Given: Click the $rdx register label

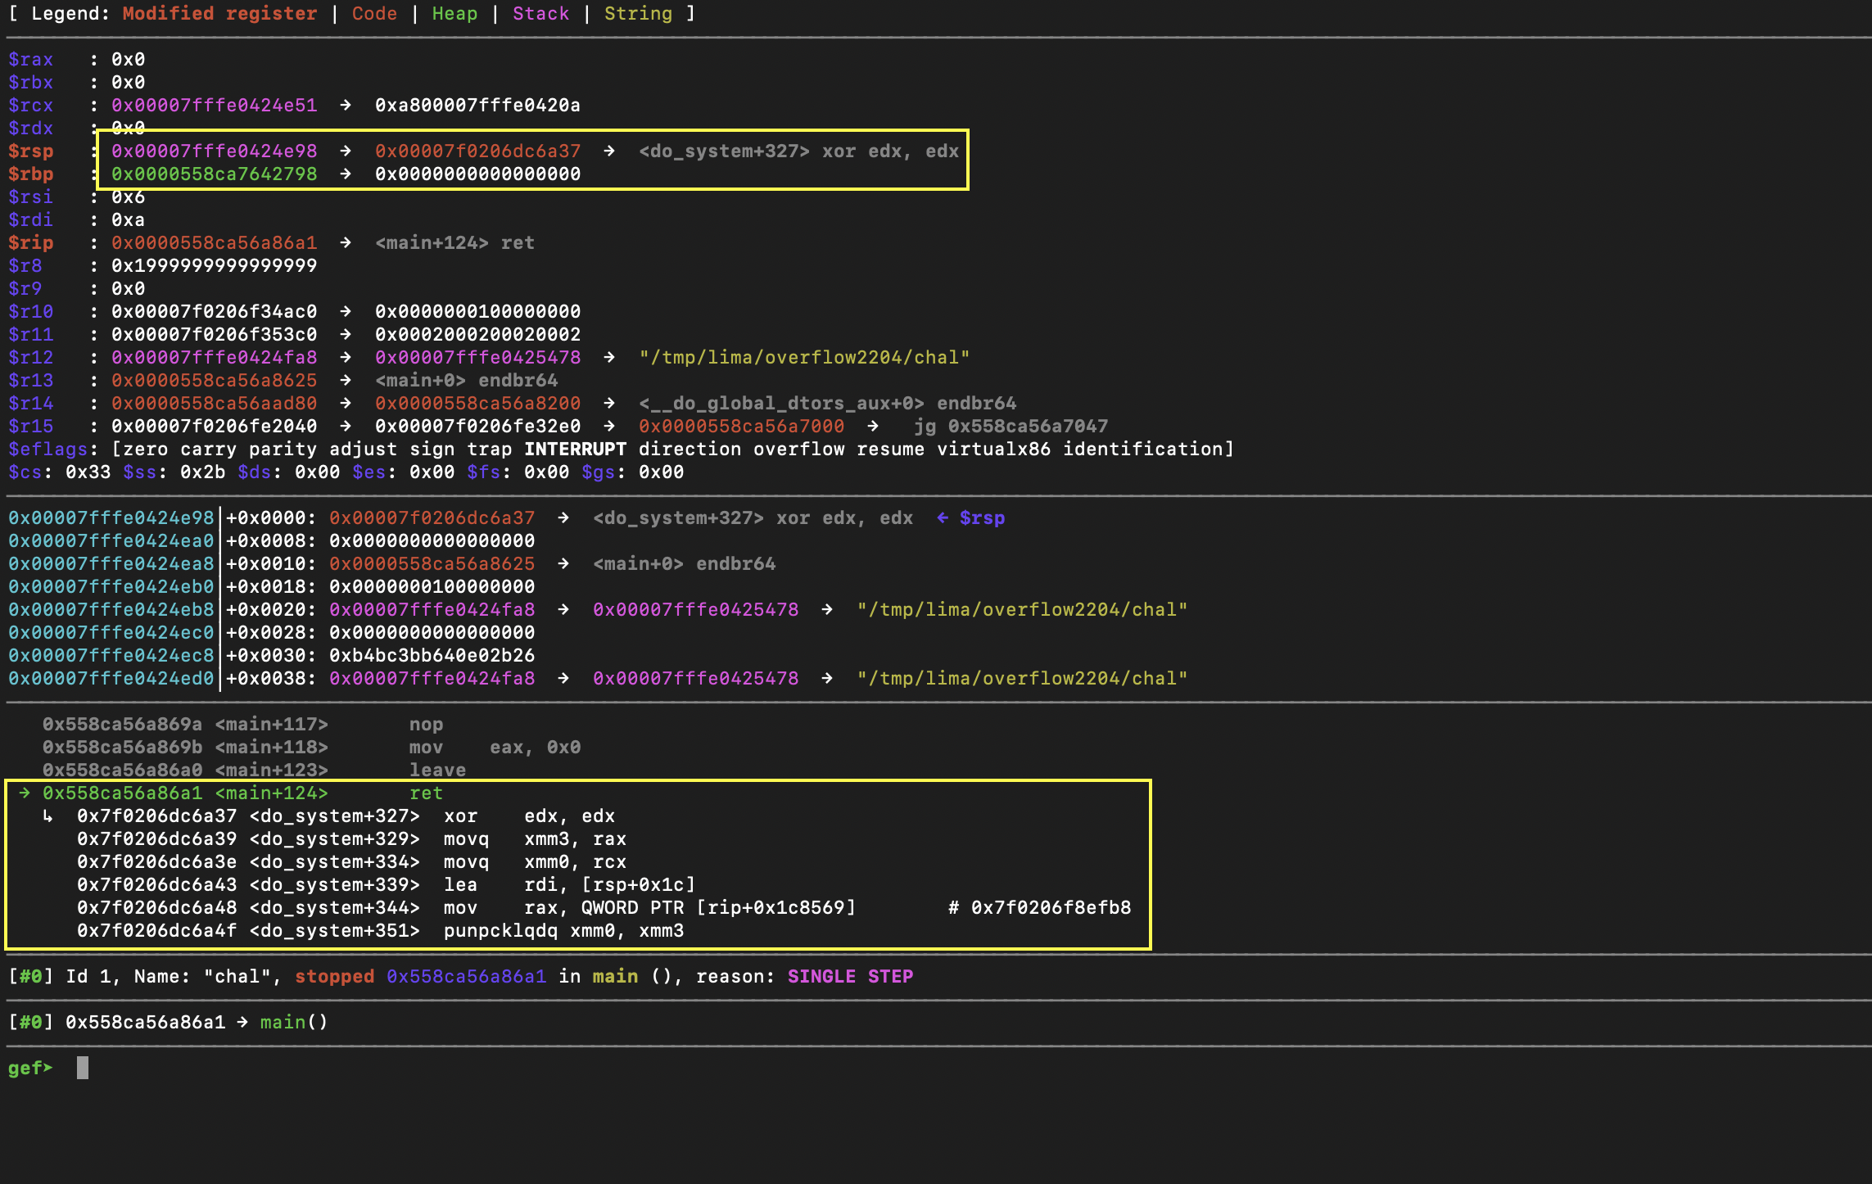Looking at the screenshot, I should click(30, 129).
